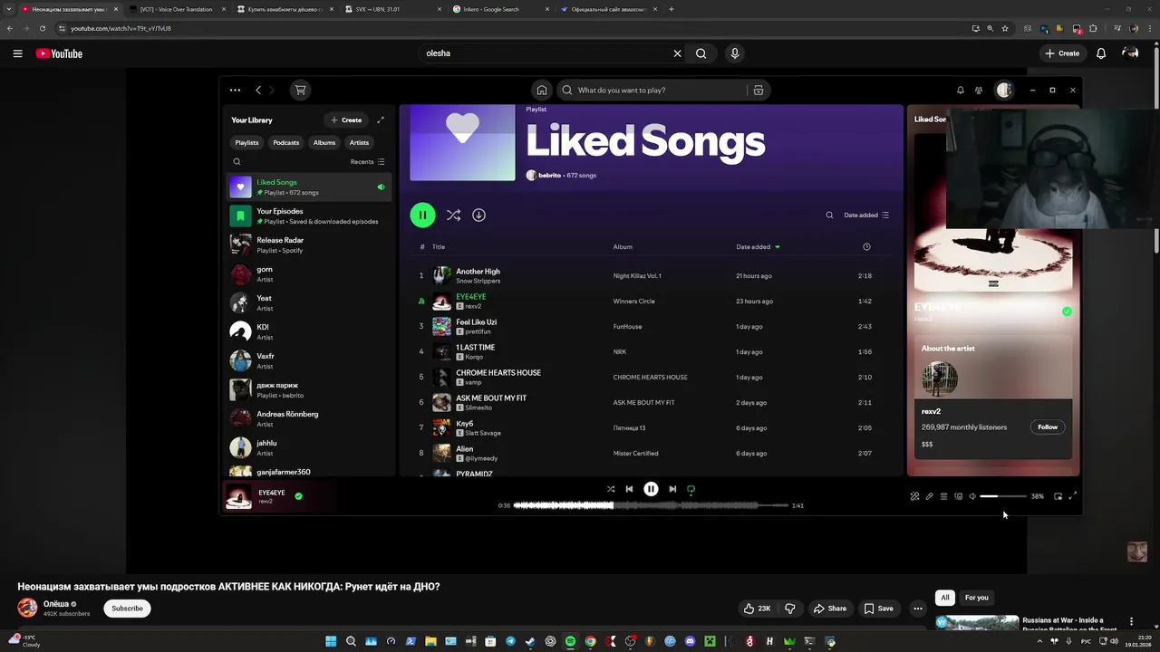Image resolution: width=1160 pixels, height=652 pixels.
Task: Expand Your Library with the arrows icon
Action: (x=381, y=120)
